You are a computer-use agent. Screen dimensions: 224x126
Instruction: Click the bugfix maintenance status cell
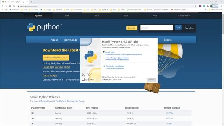pos(58,113)
